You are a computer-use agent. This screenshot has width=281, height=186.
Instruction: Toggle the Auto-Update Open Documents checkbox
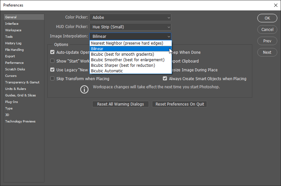coord(52,52)
